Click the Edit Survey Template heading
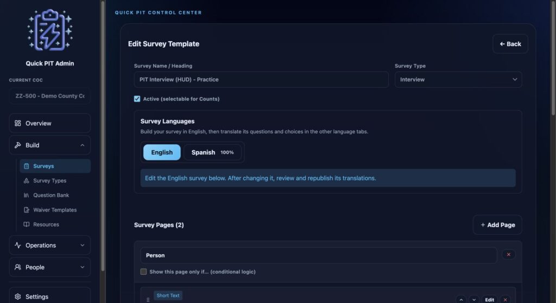This screenshot has height=303, width=556. [x=163, y=44]
